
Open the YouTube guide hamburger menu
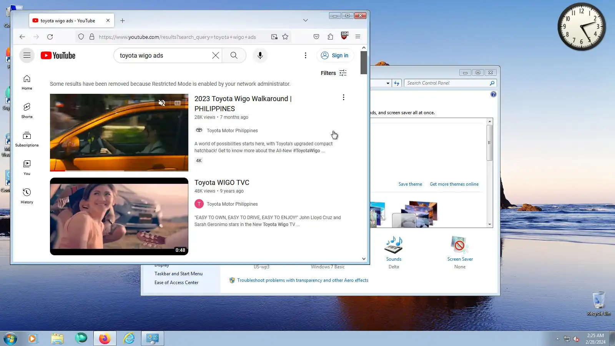(x=27, y=55)
